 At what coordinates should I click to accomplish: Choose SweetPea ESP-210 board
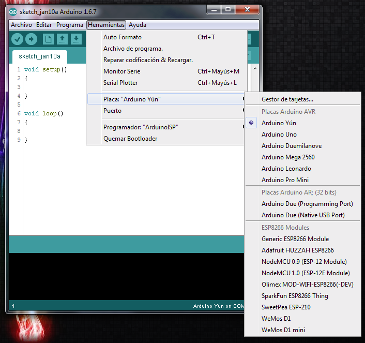[303, 307]
